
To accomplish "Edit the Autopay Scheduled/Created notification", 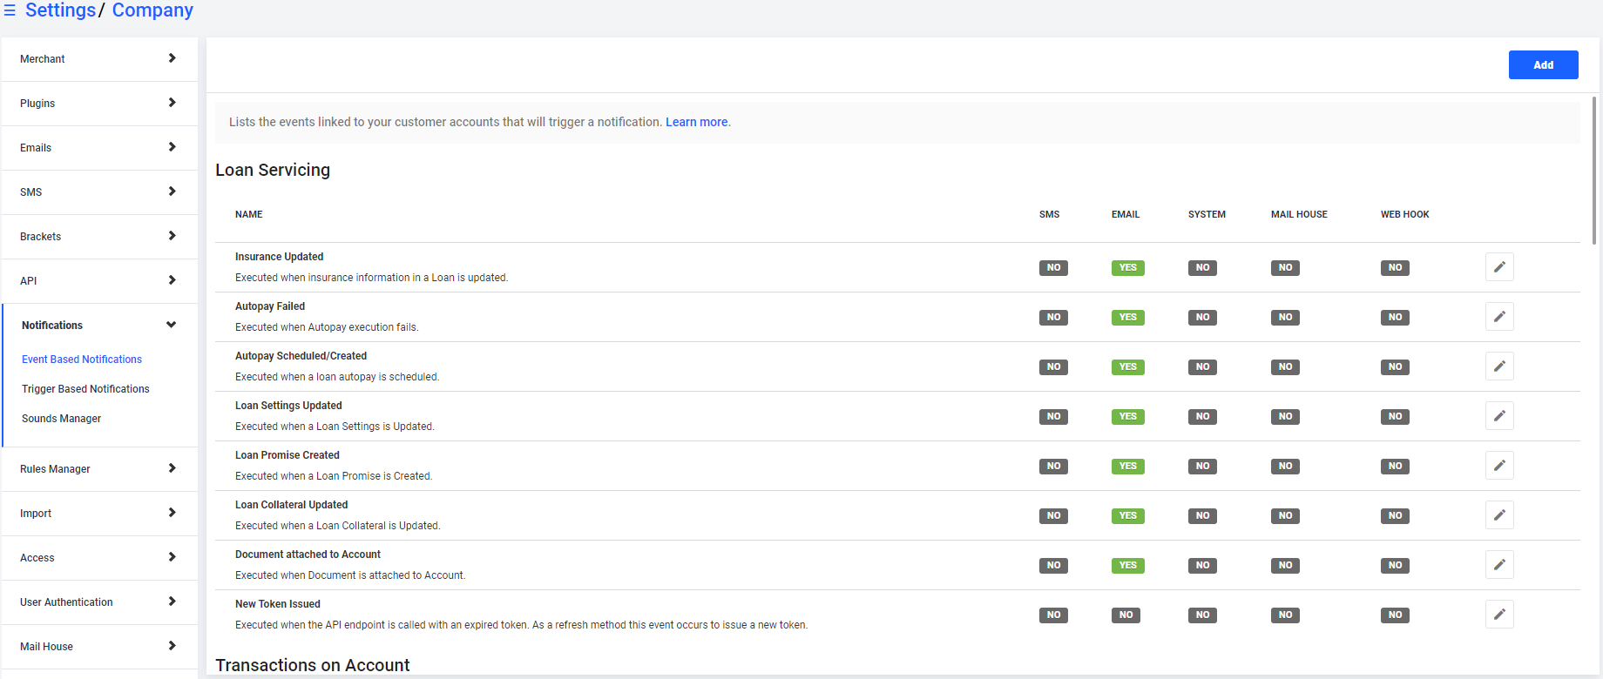I will (1499, 366).
